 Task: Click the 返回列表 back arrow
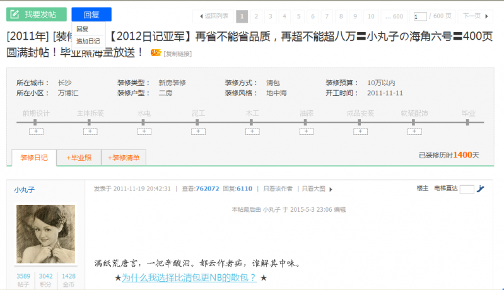click(214, 16)
